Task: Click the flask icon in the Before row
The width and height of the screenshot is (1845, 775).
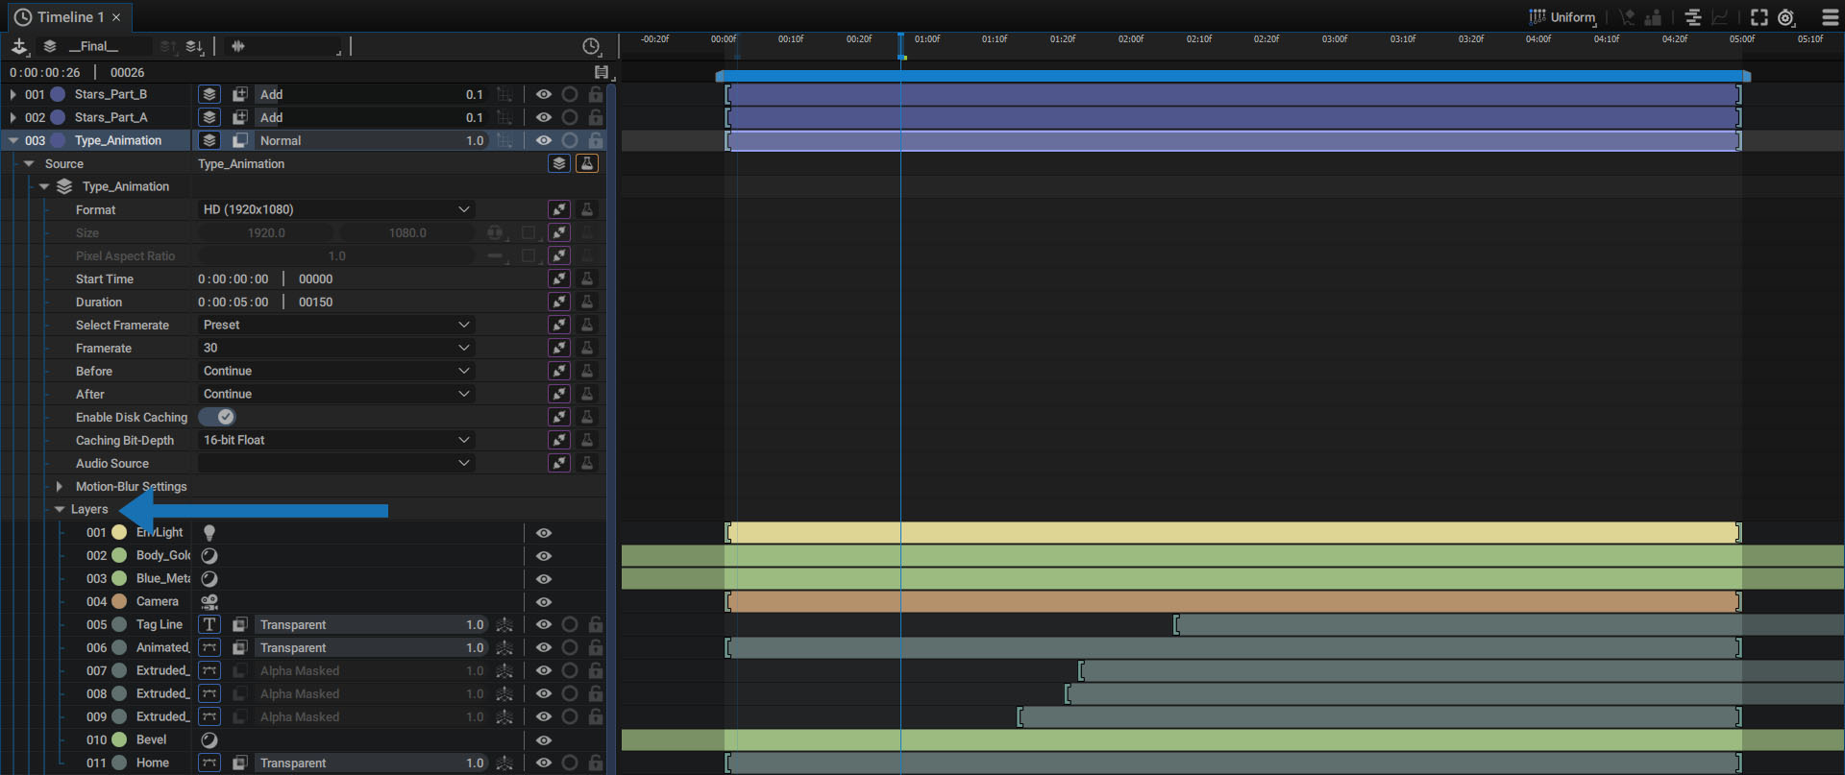Action: [587, 371]
